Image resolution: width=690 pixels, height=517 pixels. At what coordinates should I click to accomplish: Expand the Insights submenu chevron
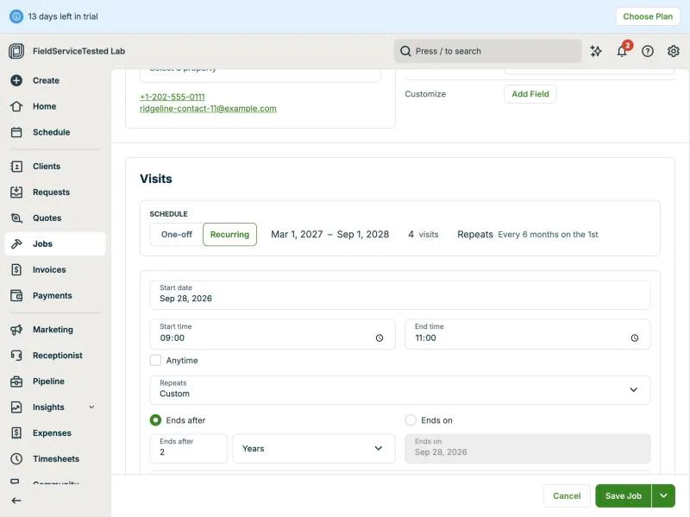(91, 407)
